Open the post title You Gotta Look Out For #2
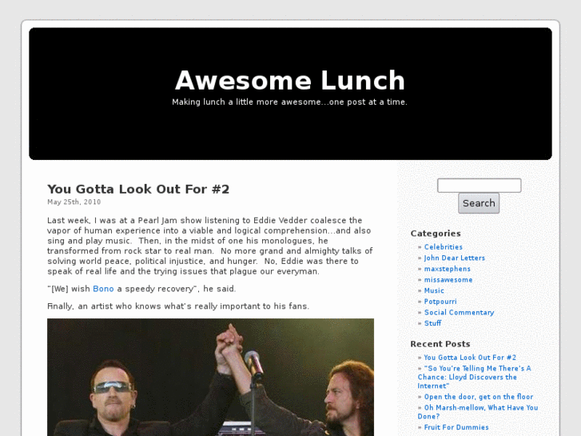This screenshot has width=581, height=436. pos(138,189)
